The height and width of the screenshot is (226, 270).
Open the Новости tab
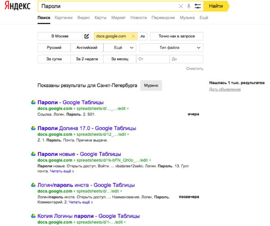(138, 18)
